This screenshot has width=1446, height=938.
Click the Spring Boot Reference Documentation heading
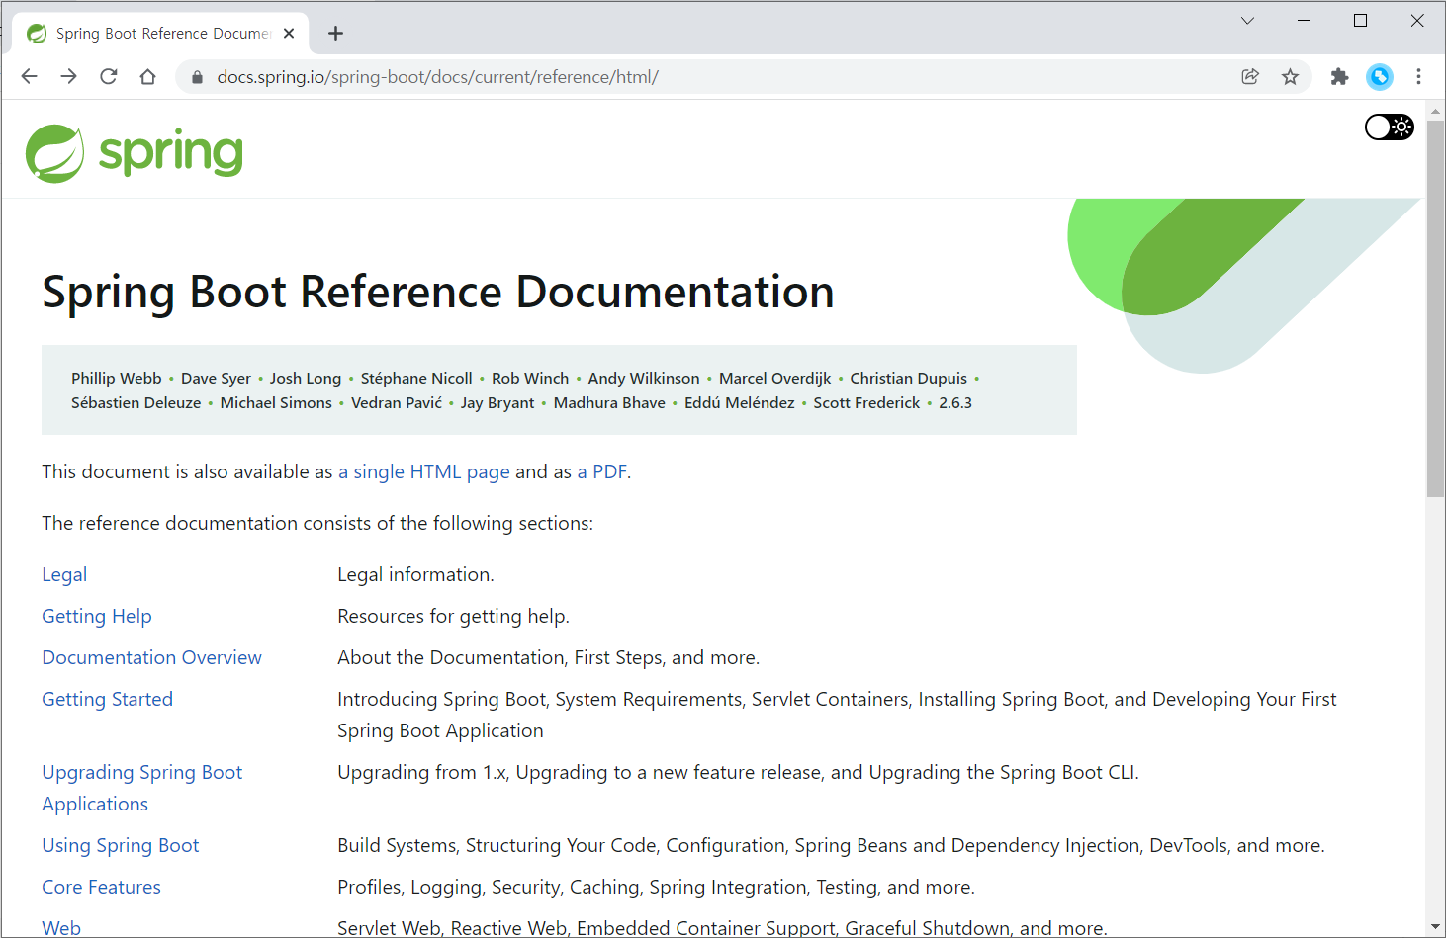[x=438, y=293]
